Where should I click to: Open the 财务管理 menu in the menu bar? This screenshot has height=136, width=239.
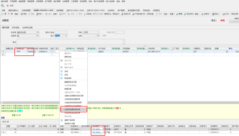[x=83, y=1]
